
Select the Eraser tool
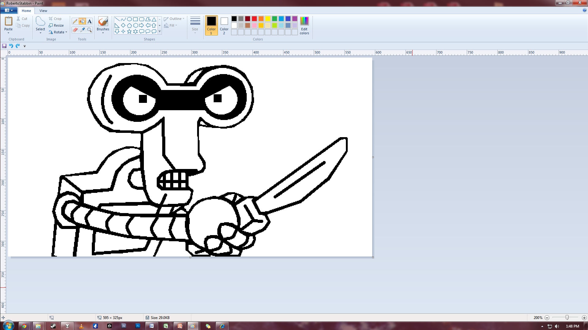point(75,30)
